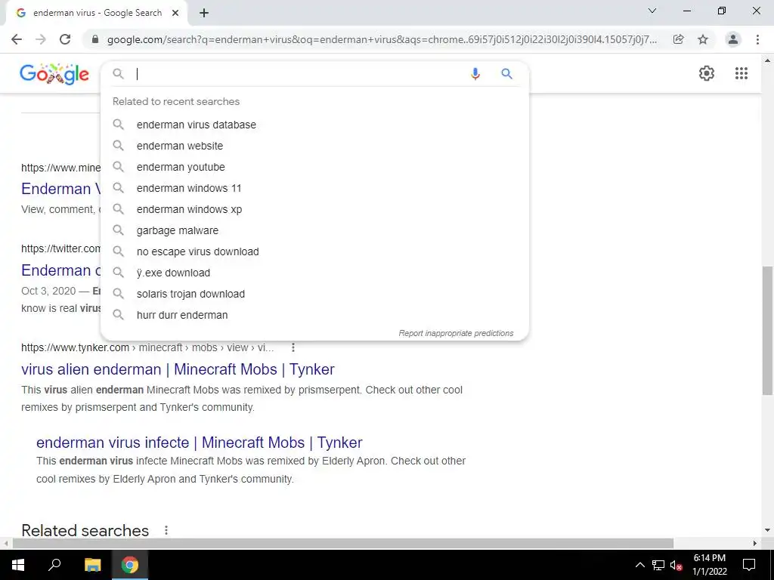Select suggestion no escape virus download
This screenshot has height=580, width=774.
click(x=314, y=251)
